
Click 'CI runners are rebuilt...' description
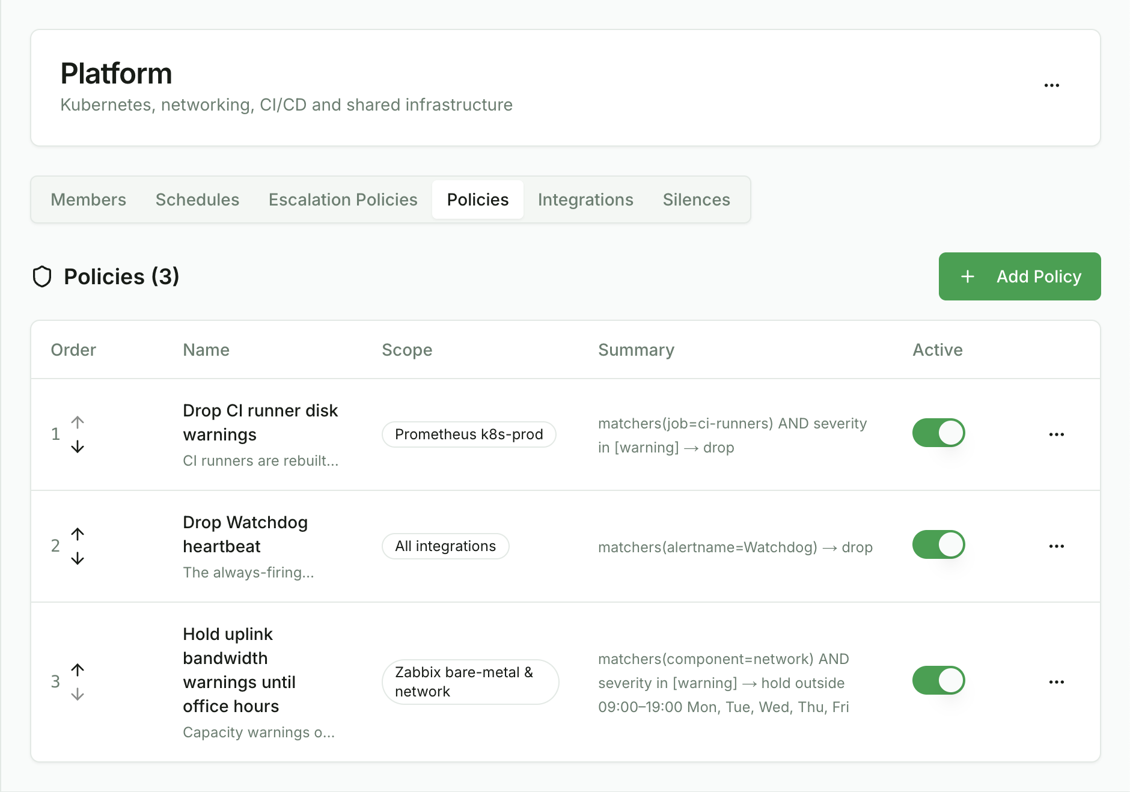pyautogui.click(x=261, y=461)
